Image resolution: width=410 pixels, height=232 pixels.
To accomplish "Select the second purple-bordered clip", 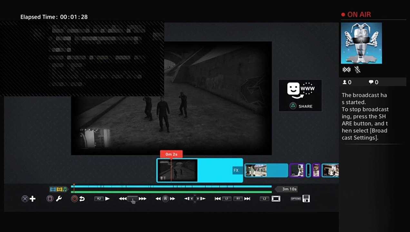I will click(x=316, y=170).
